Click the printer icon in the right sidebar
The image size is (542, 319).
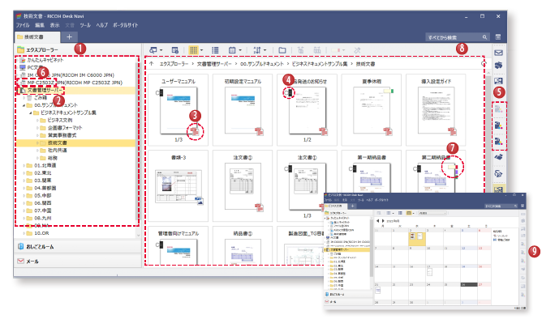click(x=498, y=65)
